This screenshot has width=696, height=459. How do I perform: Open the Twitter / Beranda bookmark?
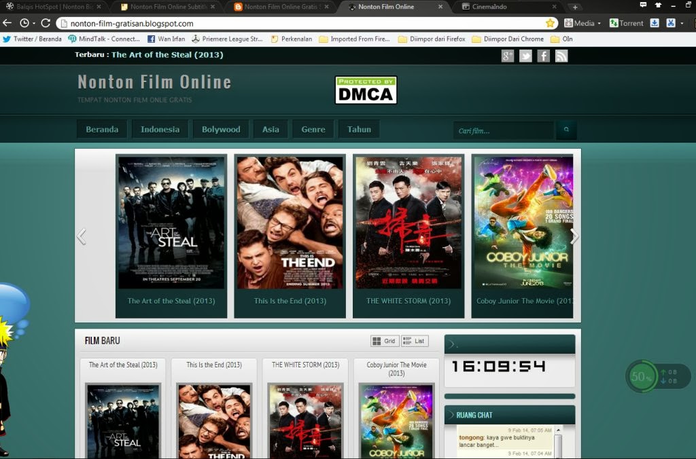[x=32, y=39]
